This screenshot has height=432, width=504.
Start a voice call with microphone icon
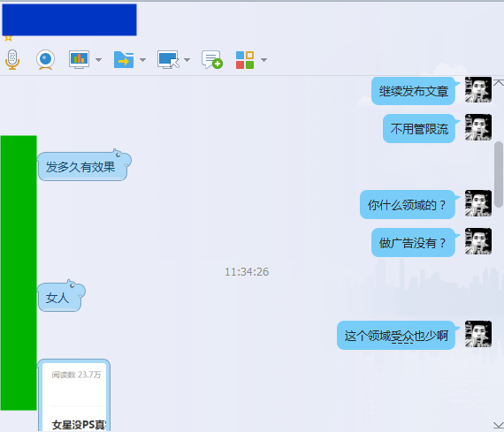(x=12, y=60)
